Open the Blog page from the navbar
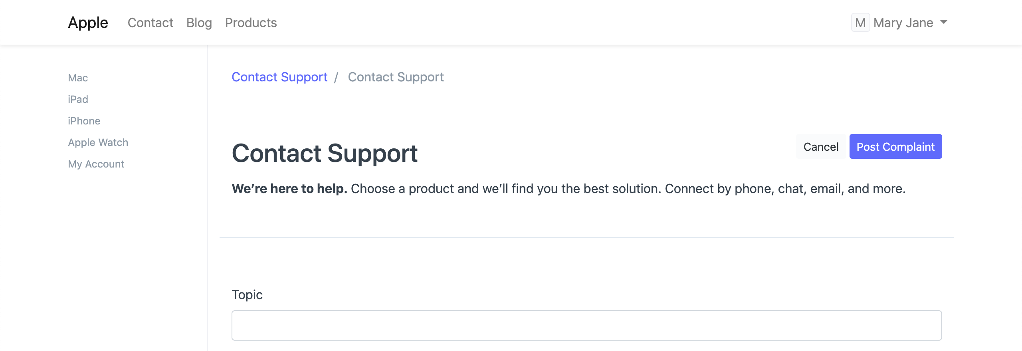 pos(199,23)
